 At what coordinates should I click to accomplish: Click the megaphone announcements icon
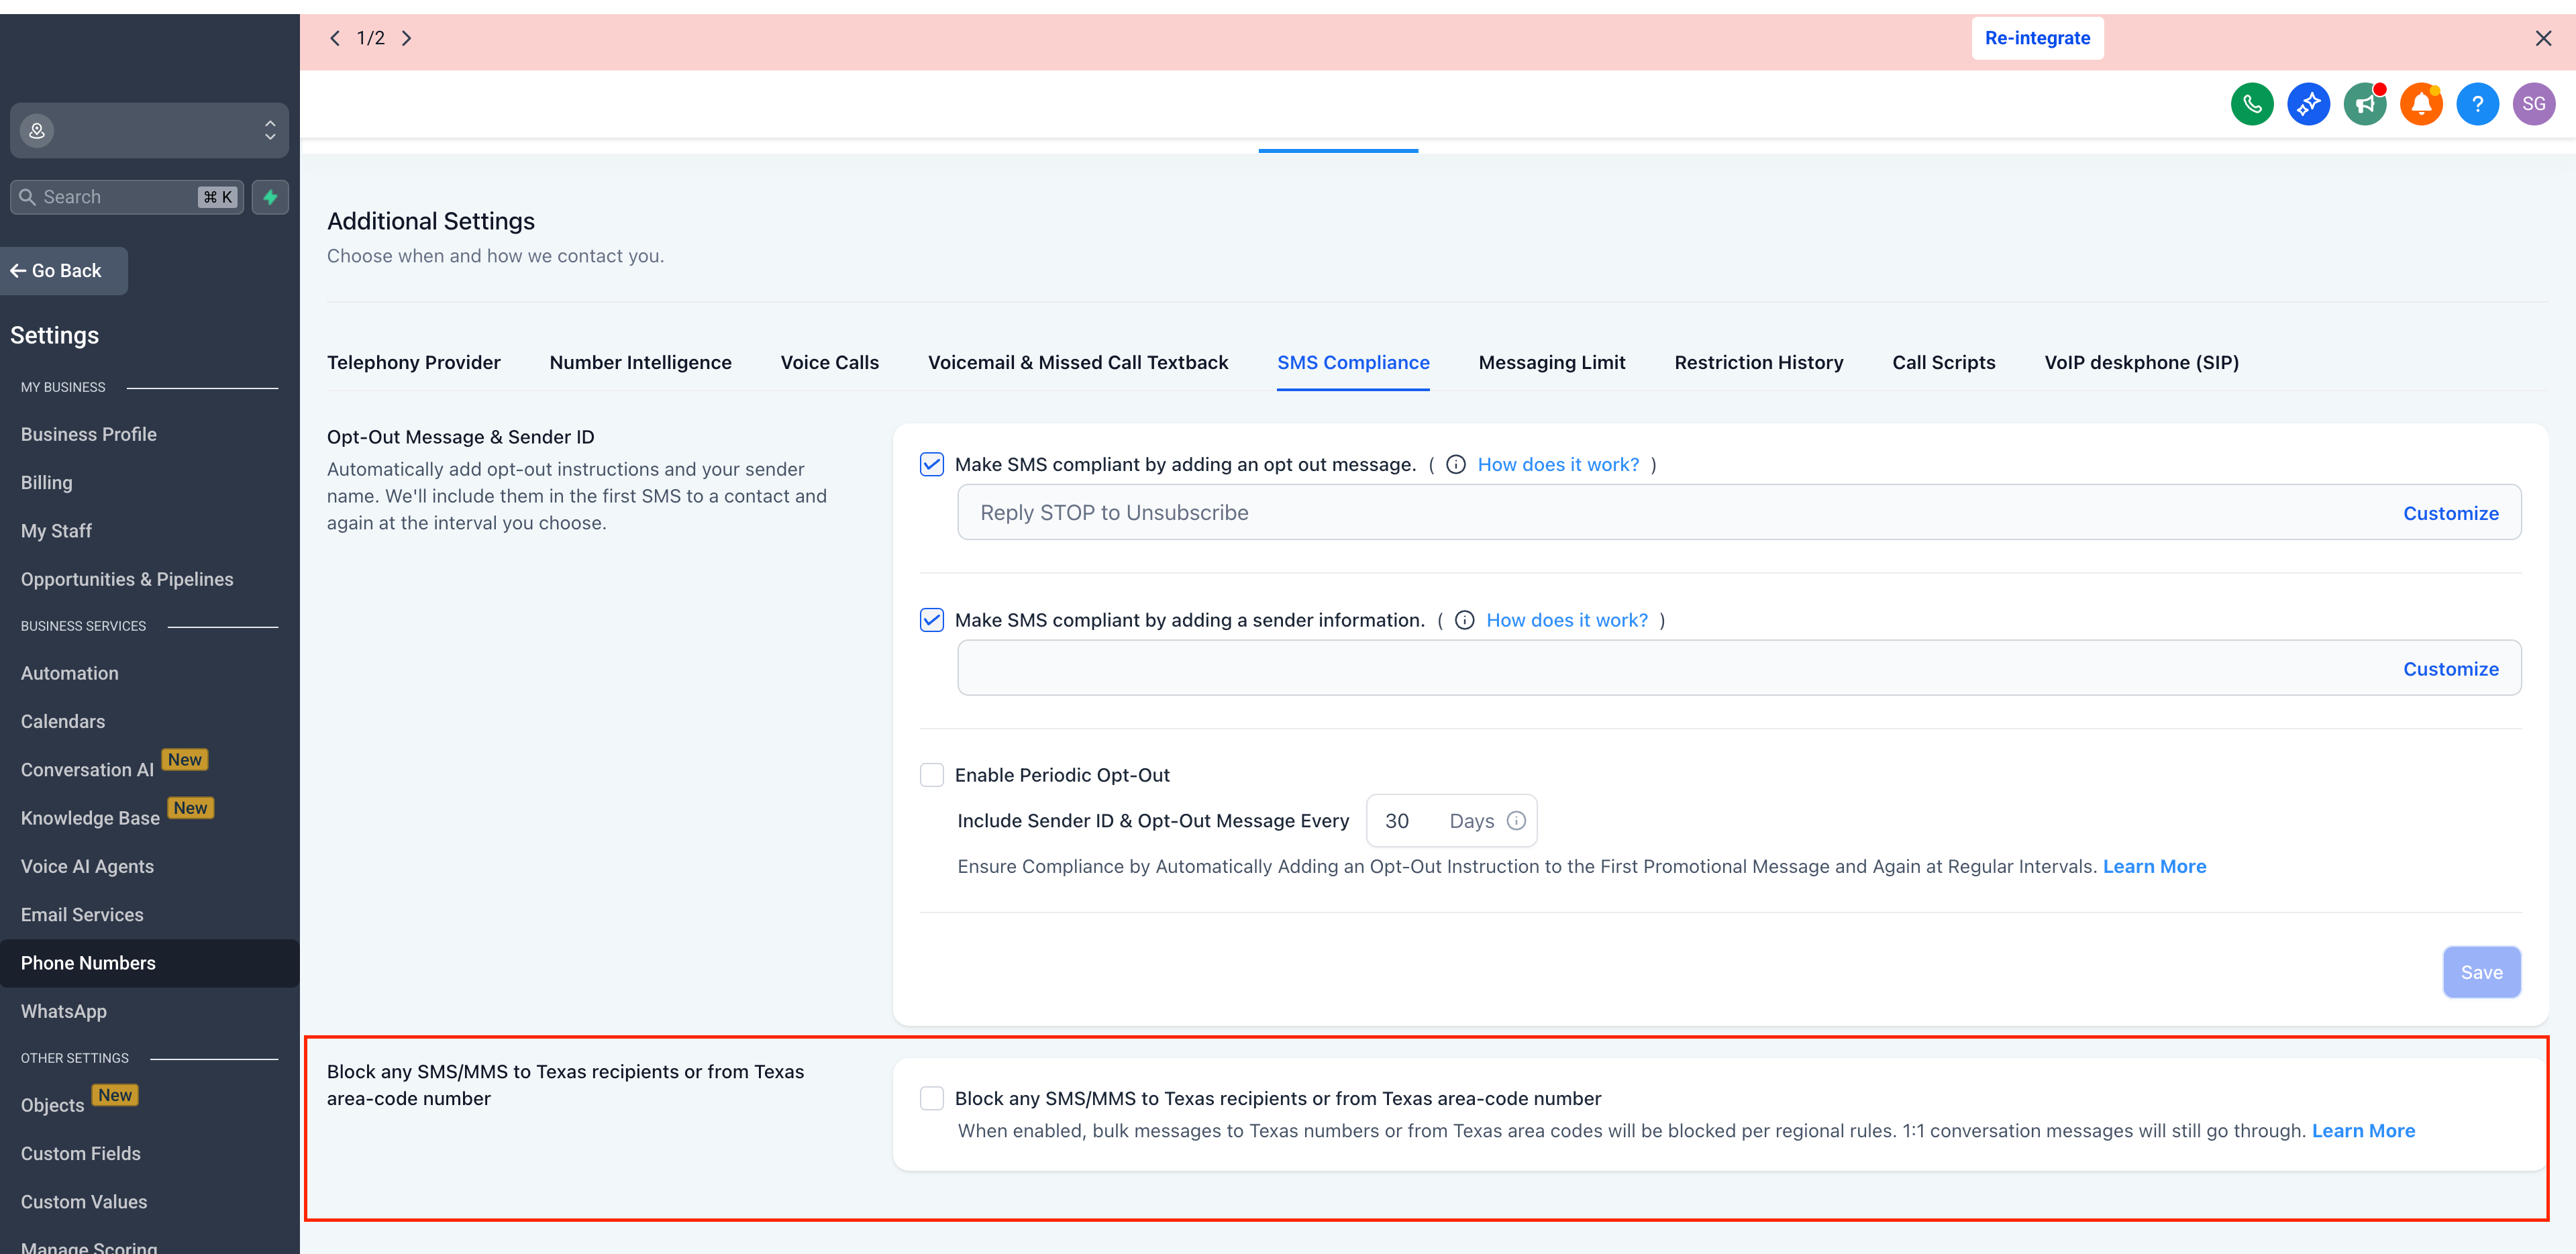(2364, 104)
